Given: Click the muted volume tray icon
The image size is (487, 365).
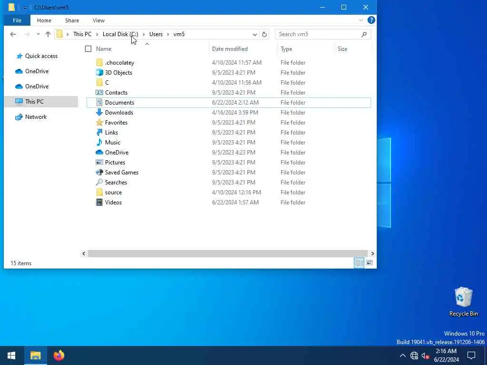Looking at the screenshot, I should (x=425, y=355).
